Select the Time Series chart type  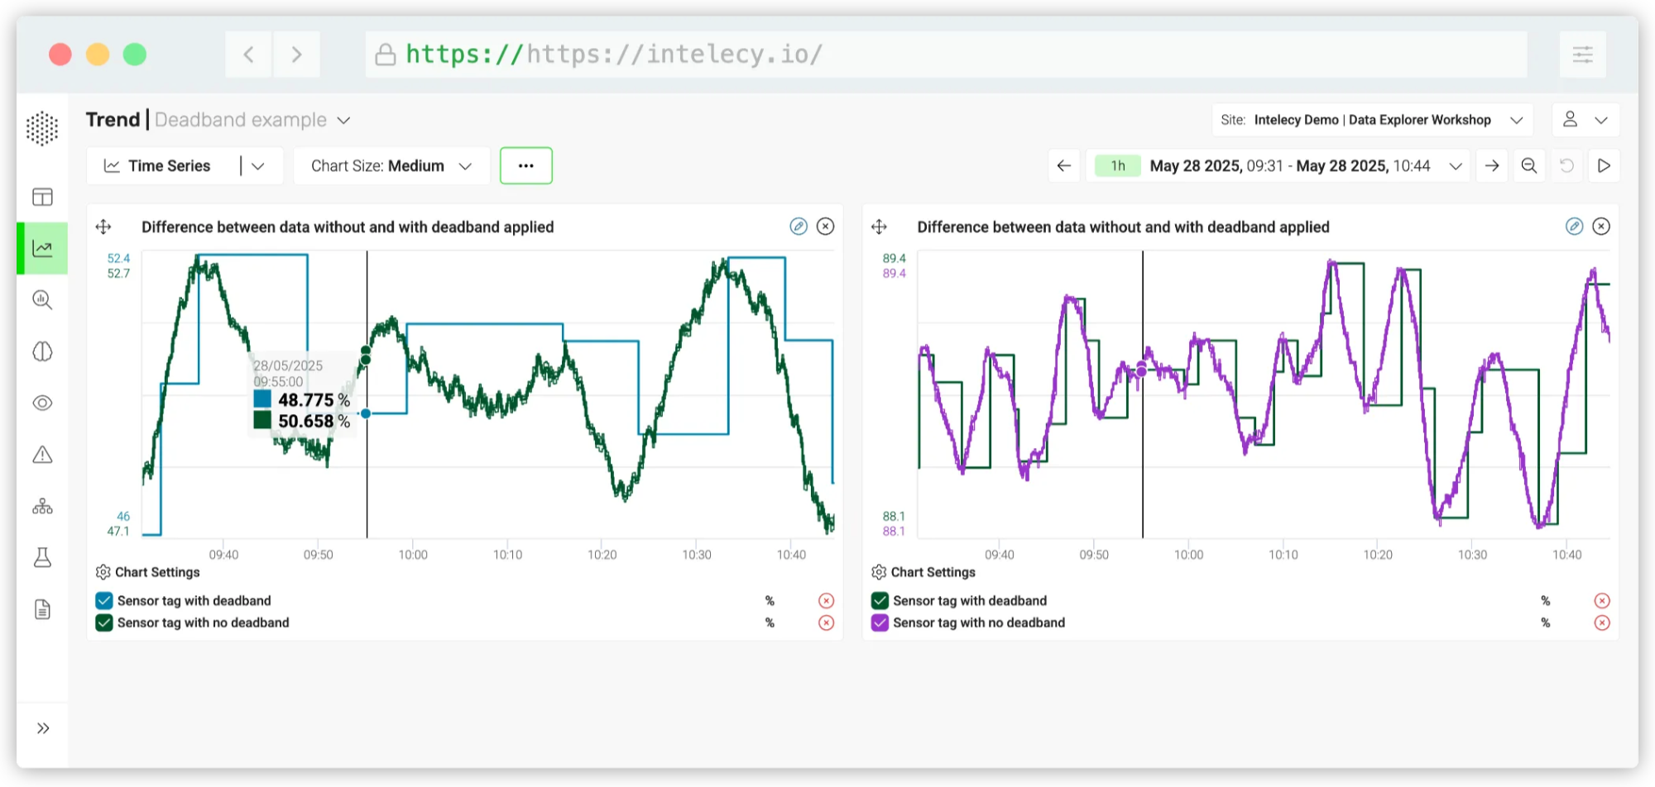(169, 166)
